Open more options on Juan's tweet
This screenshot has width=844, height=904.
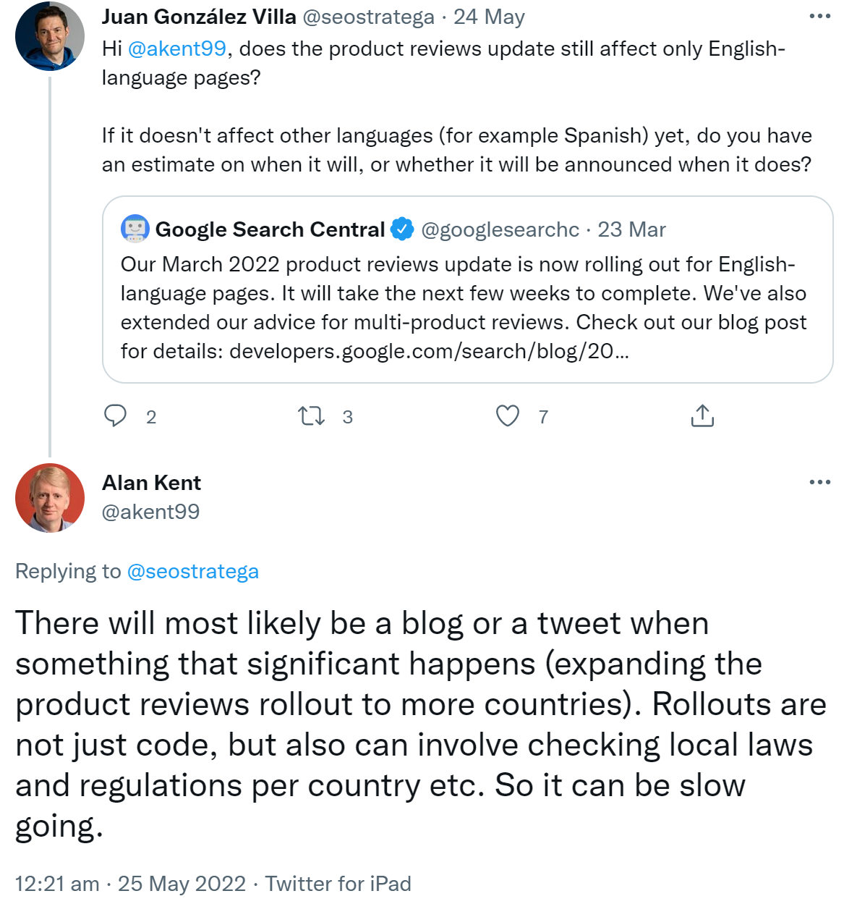tap(819, 17)
